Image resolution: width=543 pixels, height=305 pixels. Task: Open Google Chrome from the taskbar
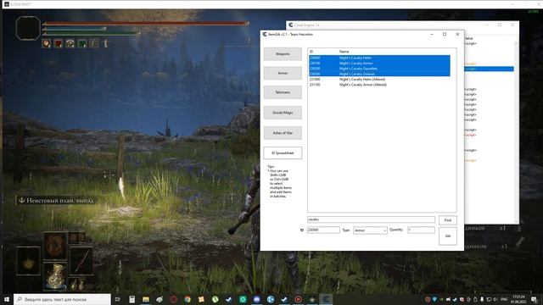(x=188, y=299)
